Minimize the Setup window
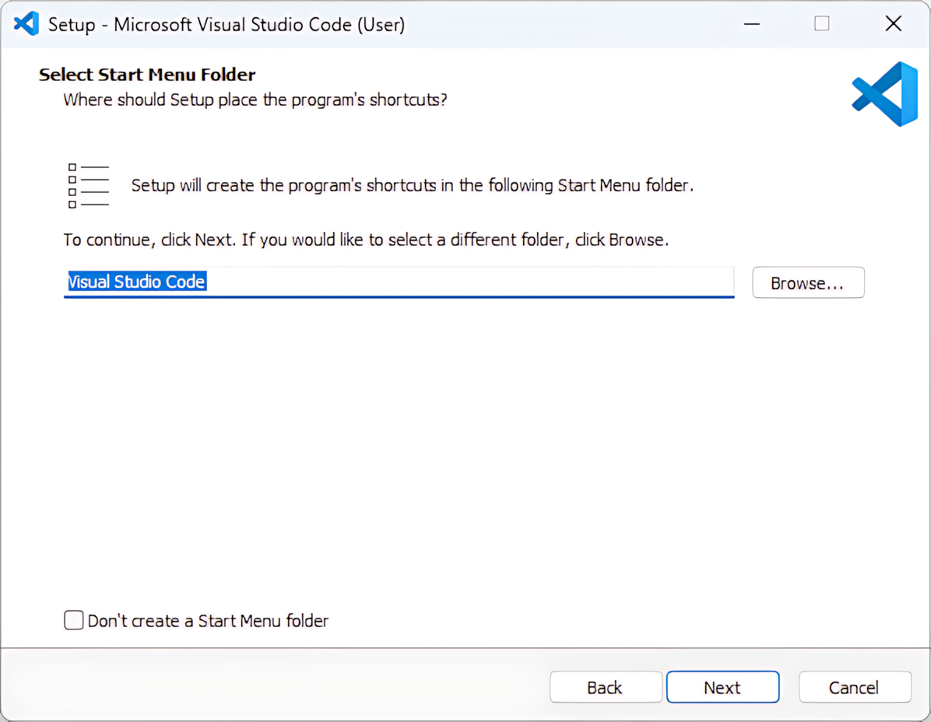 click(751, 24)
